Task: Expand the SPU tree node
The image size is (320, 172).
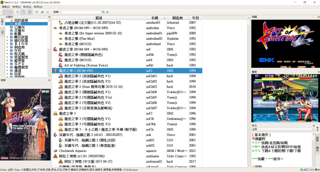Action: pos(7,64)
